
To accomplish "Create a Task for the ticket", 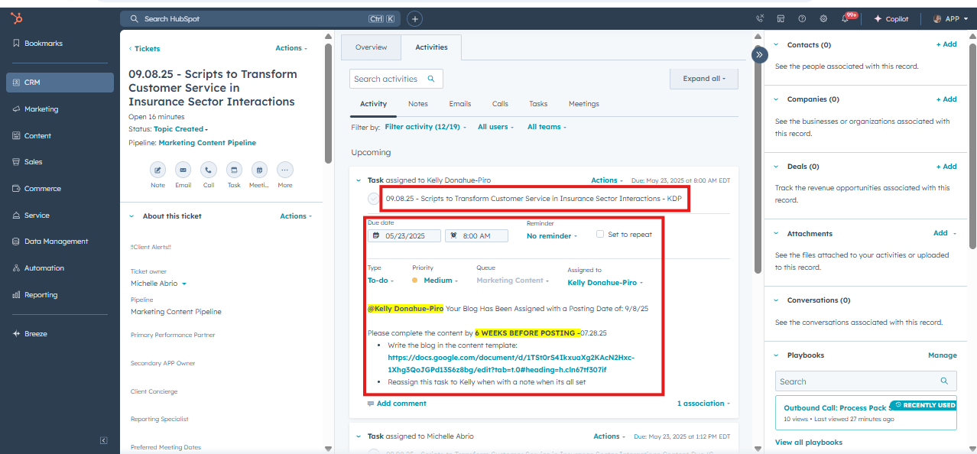I will [234, 170].
